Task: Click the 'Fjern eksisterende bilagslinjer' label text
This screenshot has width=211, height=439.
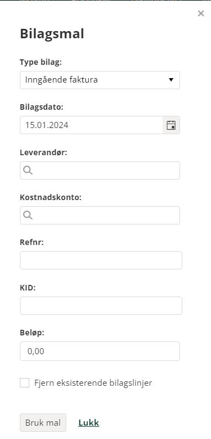Action: (93, 382)
